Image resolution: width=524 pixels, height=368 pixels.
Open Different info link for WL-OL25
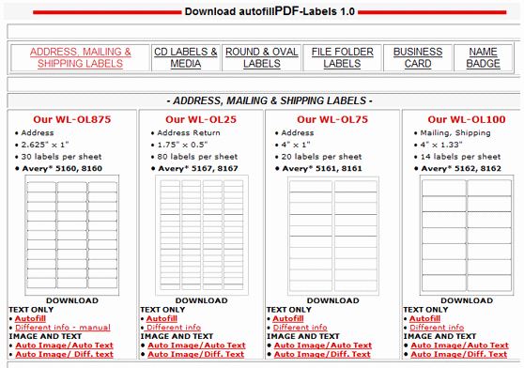point(174,328)
